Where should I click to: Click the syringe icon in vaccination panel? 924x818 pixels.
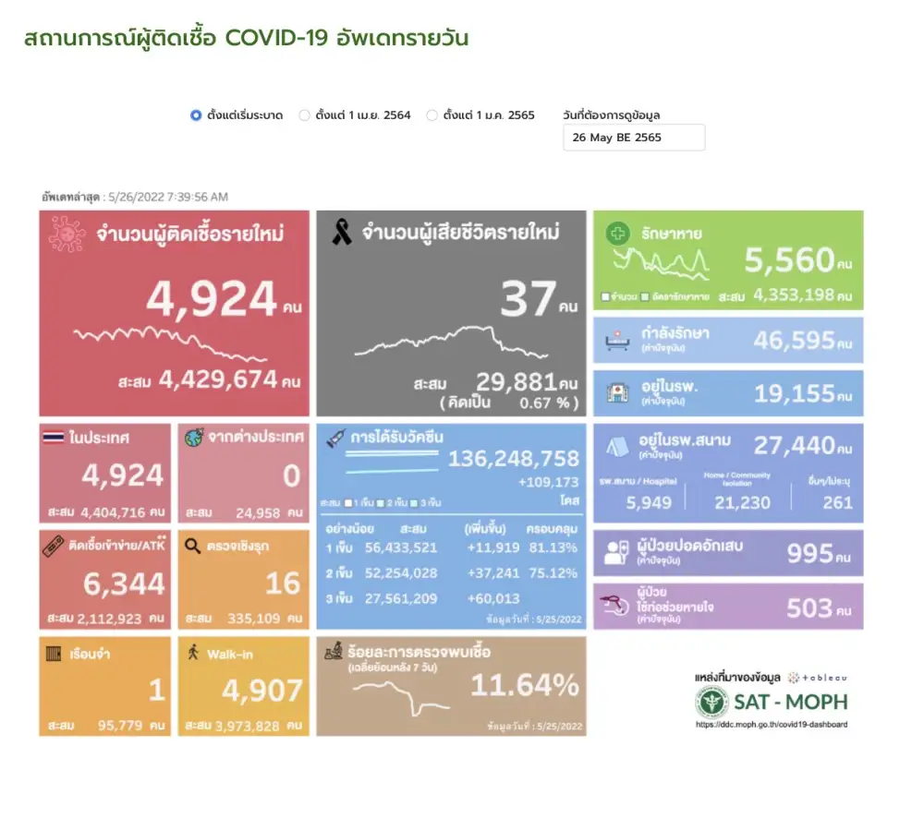pos(334,439)
